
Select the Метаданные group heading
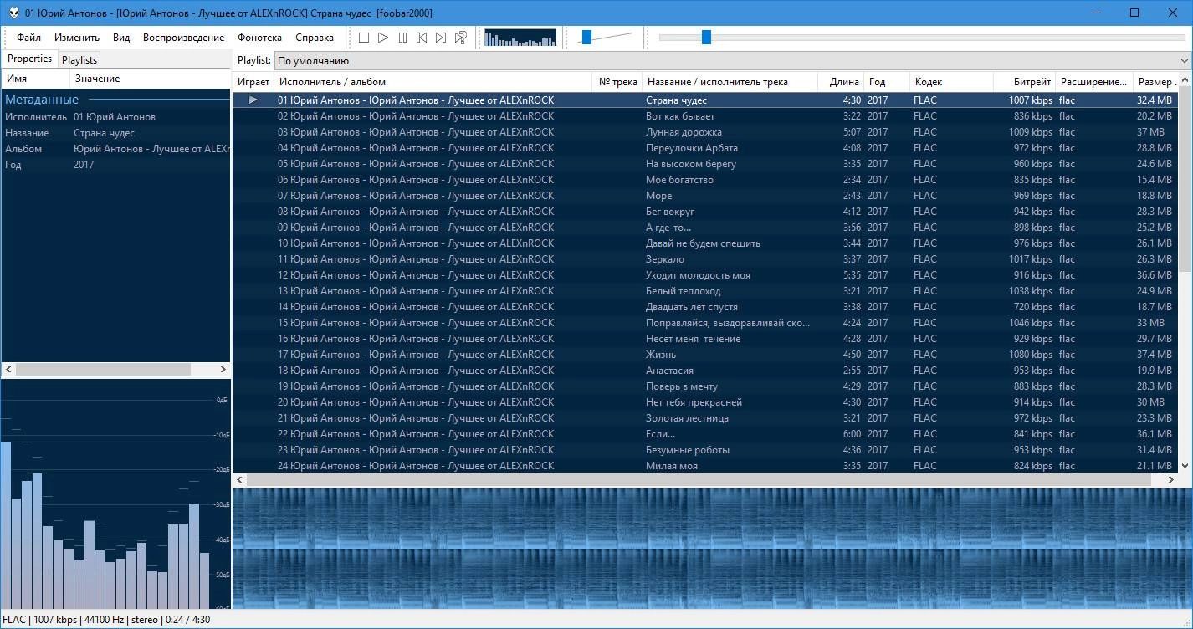tap(115, 100)
